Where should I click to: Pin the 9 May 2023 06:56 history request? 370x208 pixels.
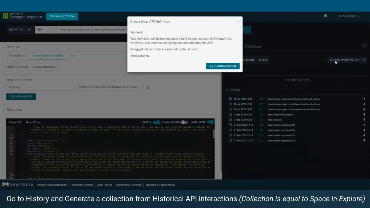[x=364, y=120]
